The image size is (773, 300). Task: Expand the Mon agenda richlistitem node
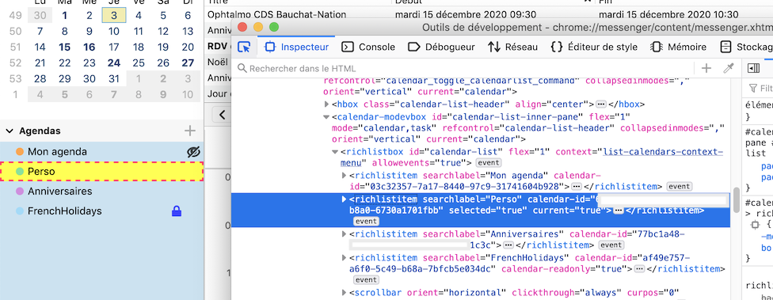point(344,176)
